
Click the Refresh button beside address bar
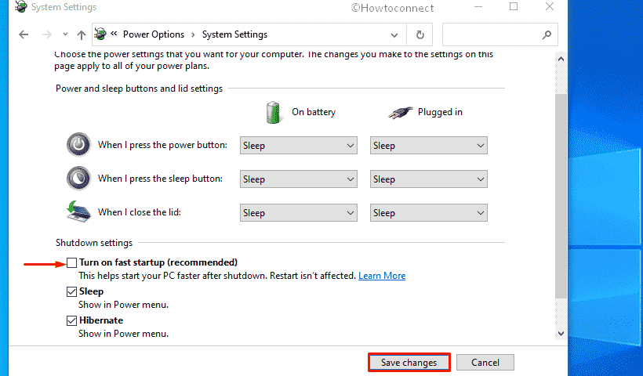[x=420, y=35]
